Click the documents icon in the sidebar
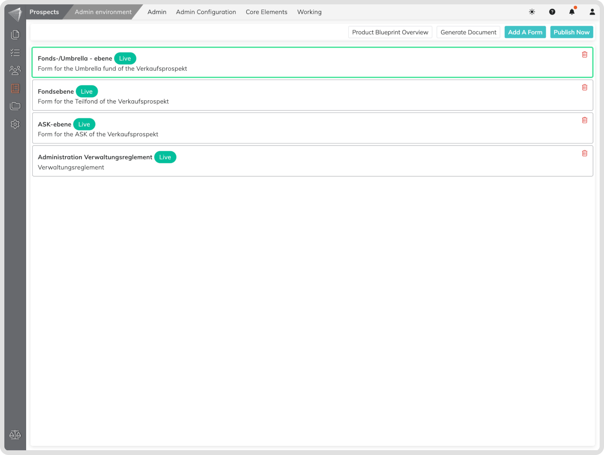The height and width of the screenshot is (455, 604). (x=15, y=34)
